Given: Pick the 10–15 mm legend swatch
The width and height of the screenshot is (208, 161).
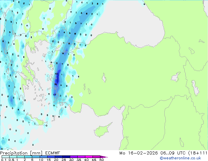Looking at the screenshot, I should (x=43, y=157).
